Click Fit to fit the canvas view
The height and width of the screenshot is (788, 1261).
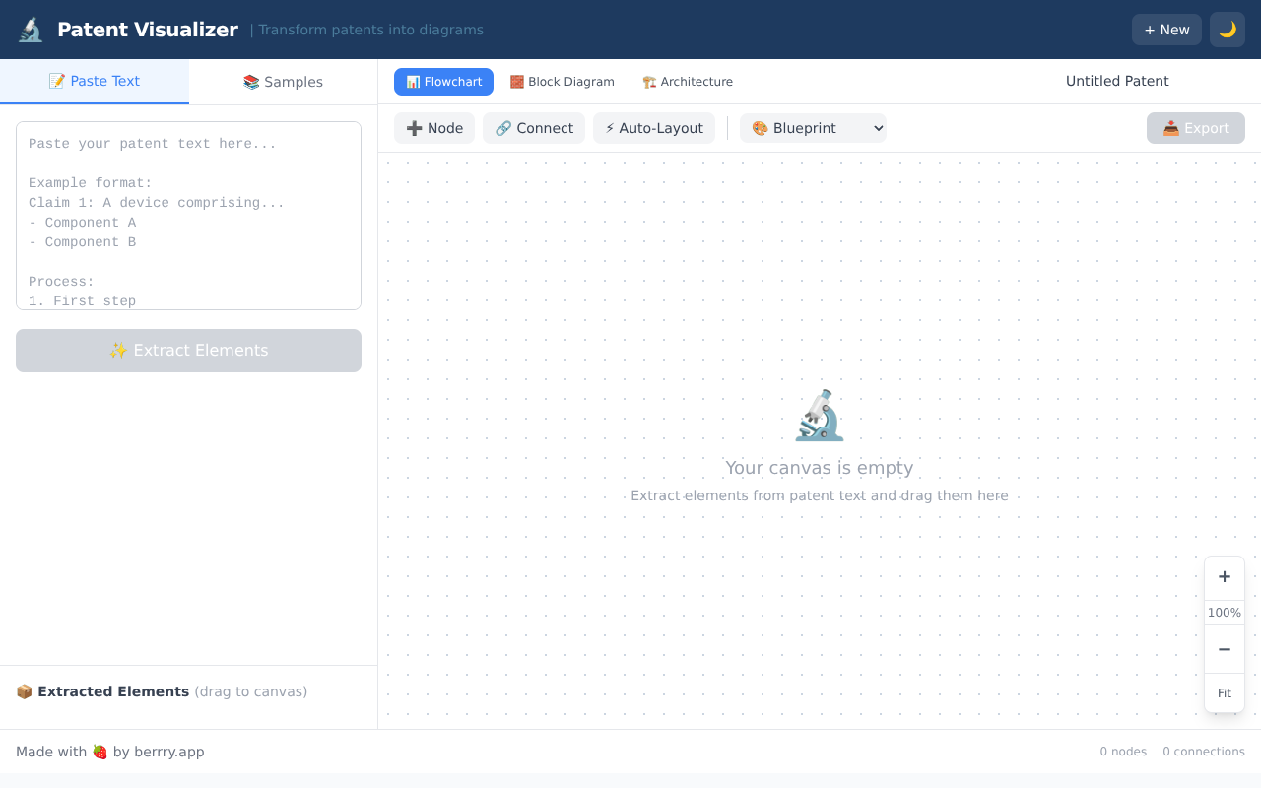click(1224, 692)
